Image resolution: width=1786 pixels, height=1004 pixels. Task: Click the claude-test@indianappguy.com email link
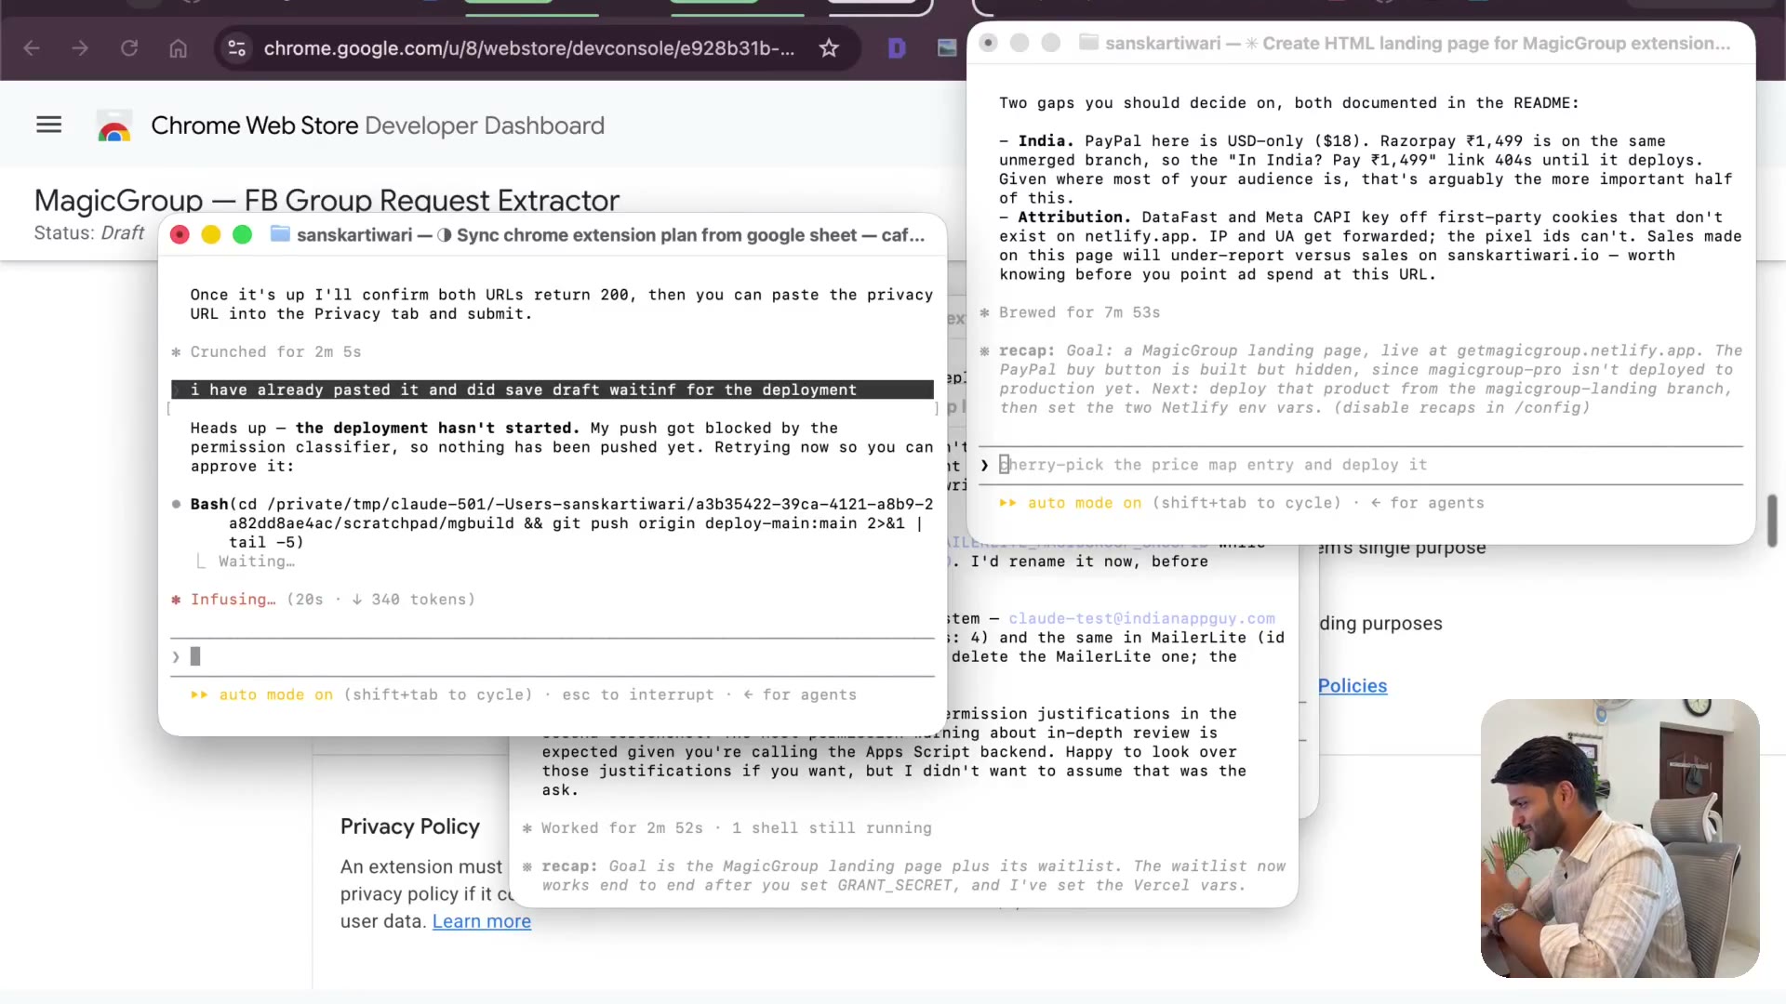1141,618
